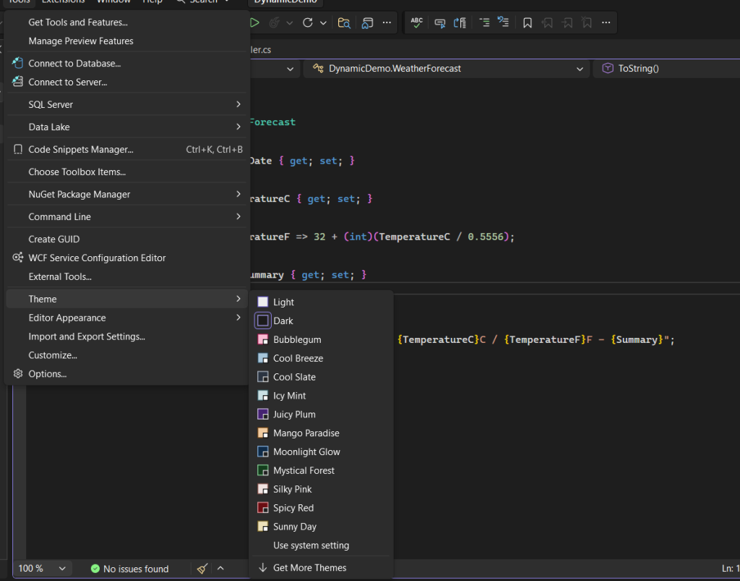Clear all bookmarks icon
Screen dimensions: 740x581
click(x=587, y=22)
